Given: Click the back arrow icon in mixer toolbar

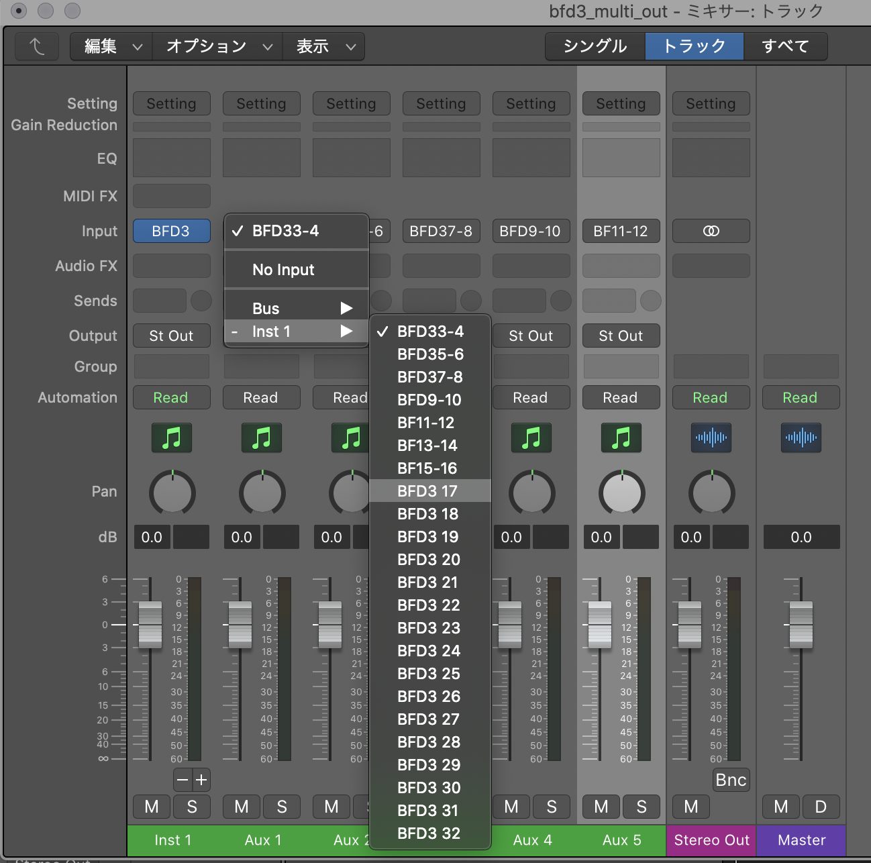Looking at the screenshot, I should tap(37, 46).
